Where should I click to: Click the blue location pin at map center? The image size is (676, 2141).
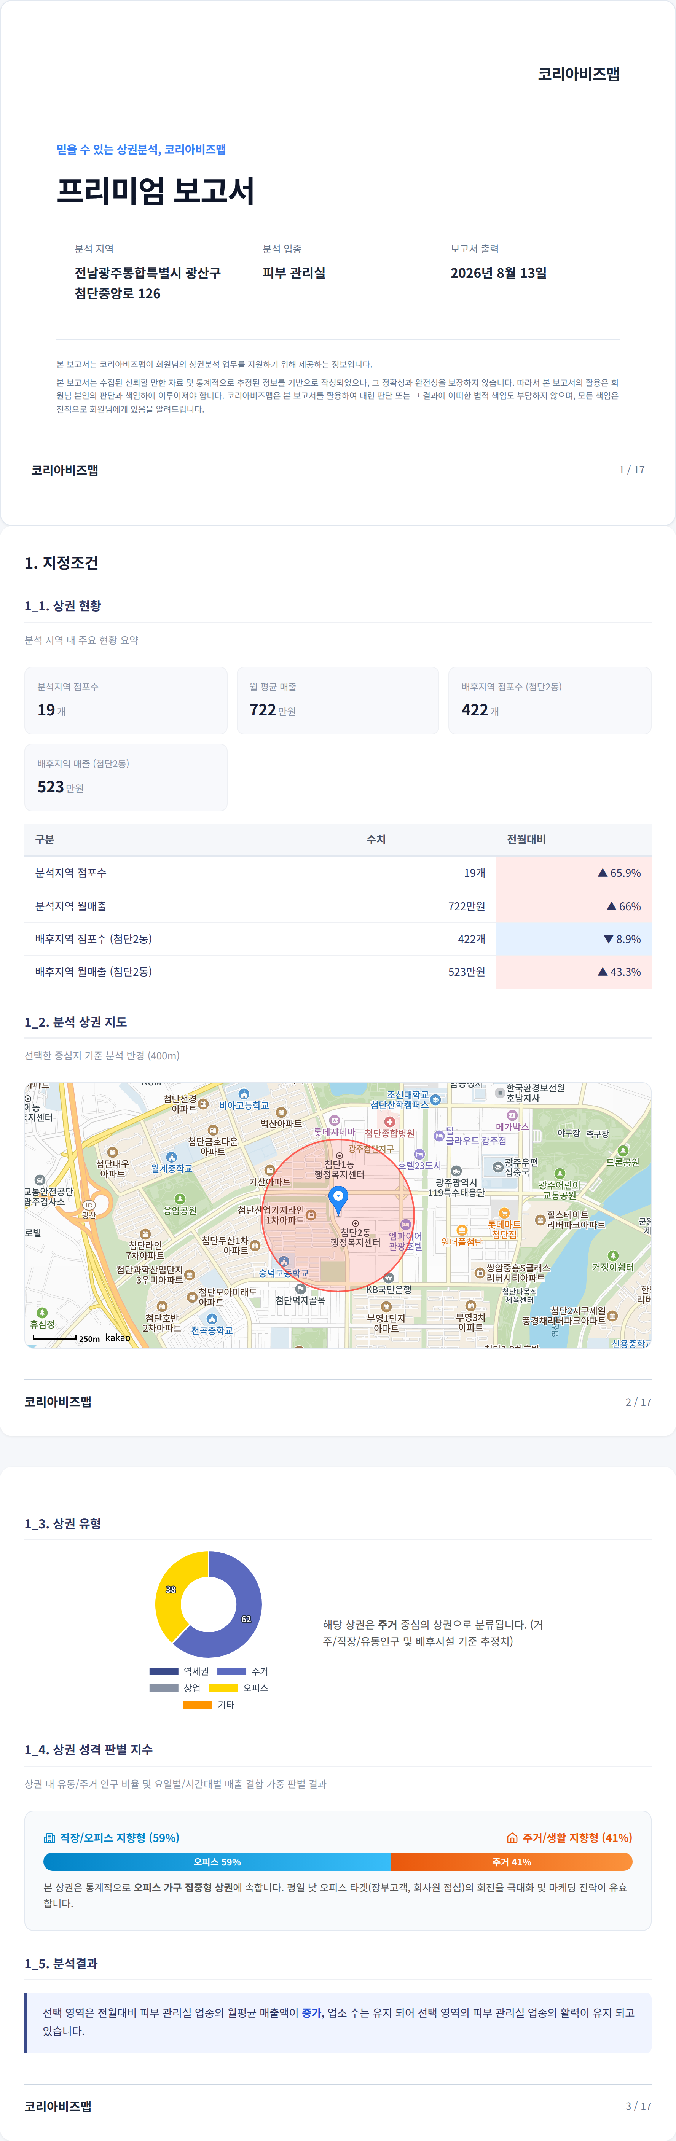pyautogui.click(x=338, y=1200)
